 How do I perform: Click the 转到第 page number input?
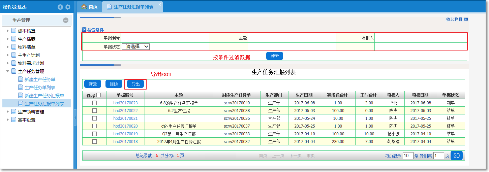[439, 156]
